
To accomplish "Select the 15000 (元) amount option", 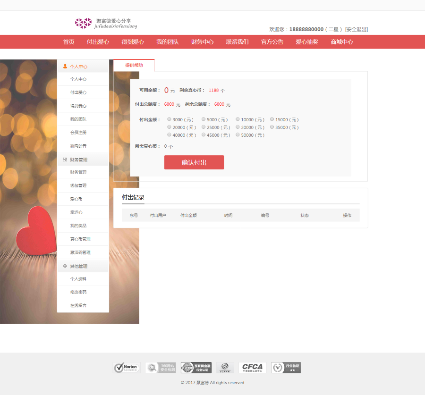I will (x=272, y=119).
